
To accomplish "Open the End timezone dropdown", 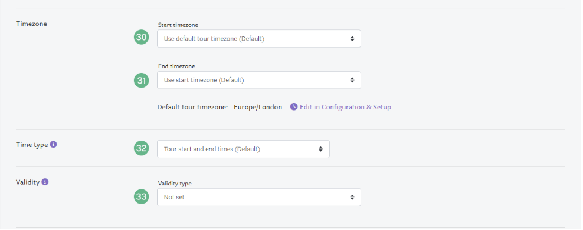I will tap(259, 80).
